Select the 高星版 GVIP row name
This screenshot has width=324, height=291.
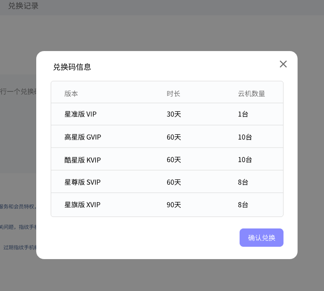[83, 137]
